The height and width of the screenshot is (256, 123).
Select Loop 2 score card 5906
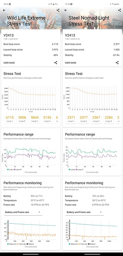(22, 119)
